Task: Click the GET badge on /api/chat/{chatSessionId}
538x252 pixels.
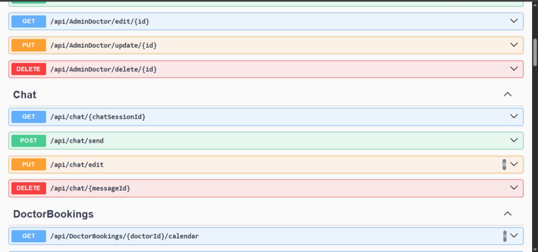Action: click(28, 117)
